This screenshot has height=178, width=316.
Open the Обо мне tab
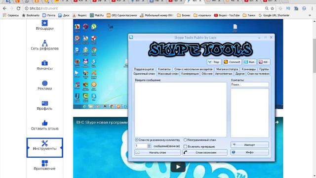(207, 74)
